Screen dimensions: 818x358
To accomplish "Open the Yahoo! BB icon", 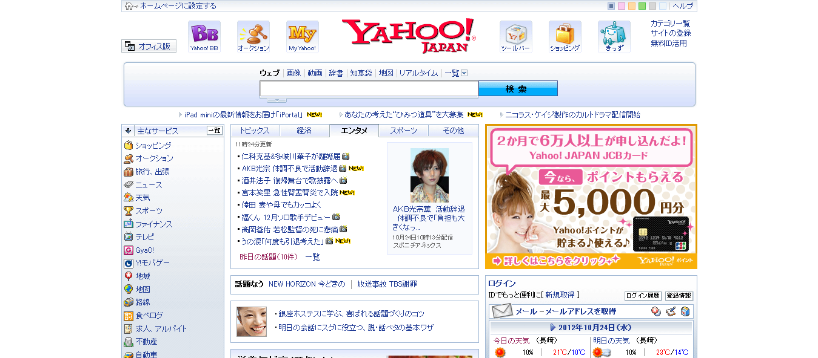I will tap(204, 37).
